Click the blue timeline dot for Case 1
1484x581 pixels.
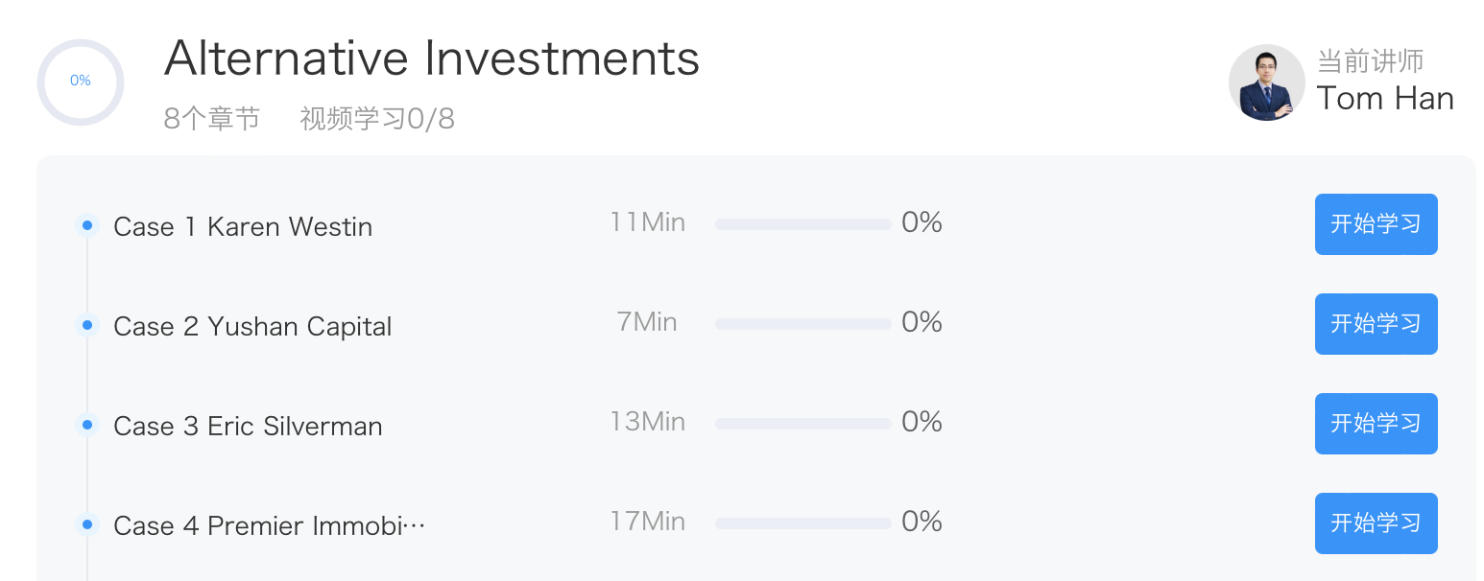[87, 225]
